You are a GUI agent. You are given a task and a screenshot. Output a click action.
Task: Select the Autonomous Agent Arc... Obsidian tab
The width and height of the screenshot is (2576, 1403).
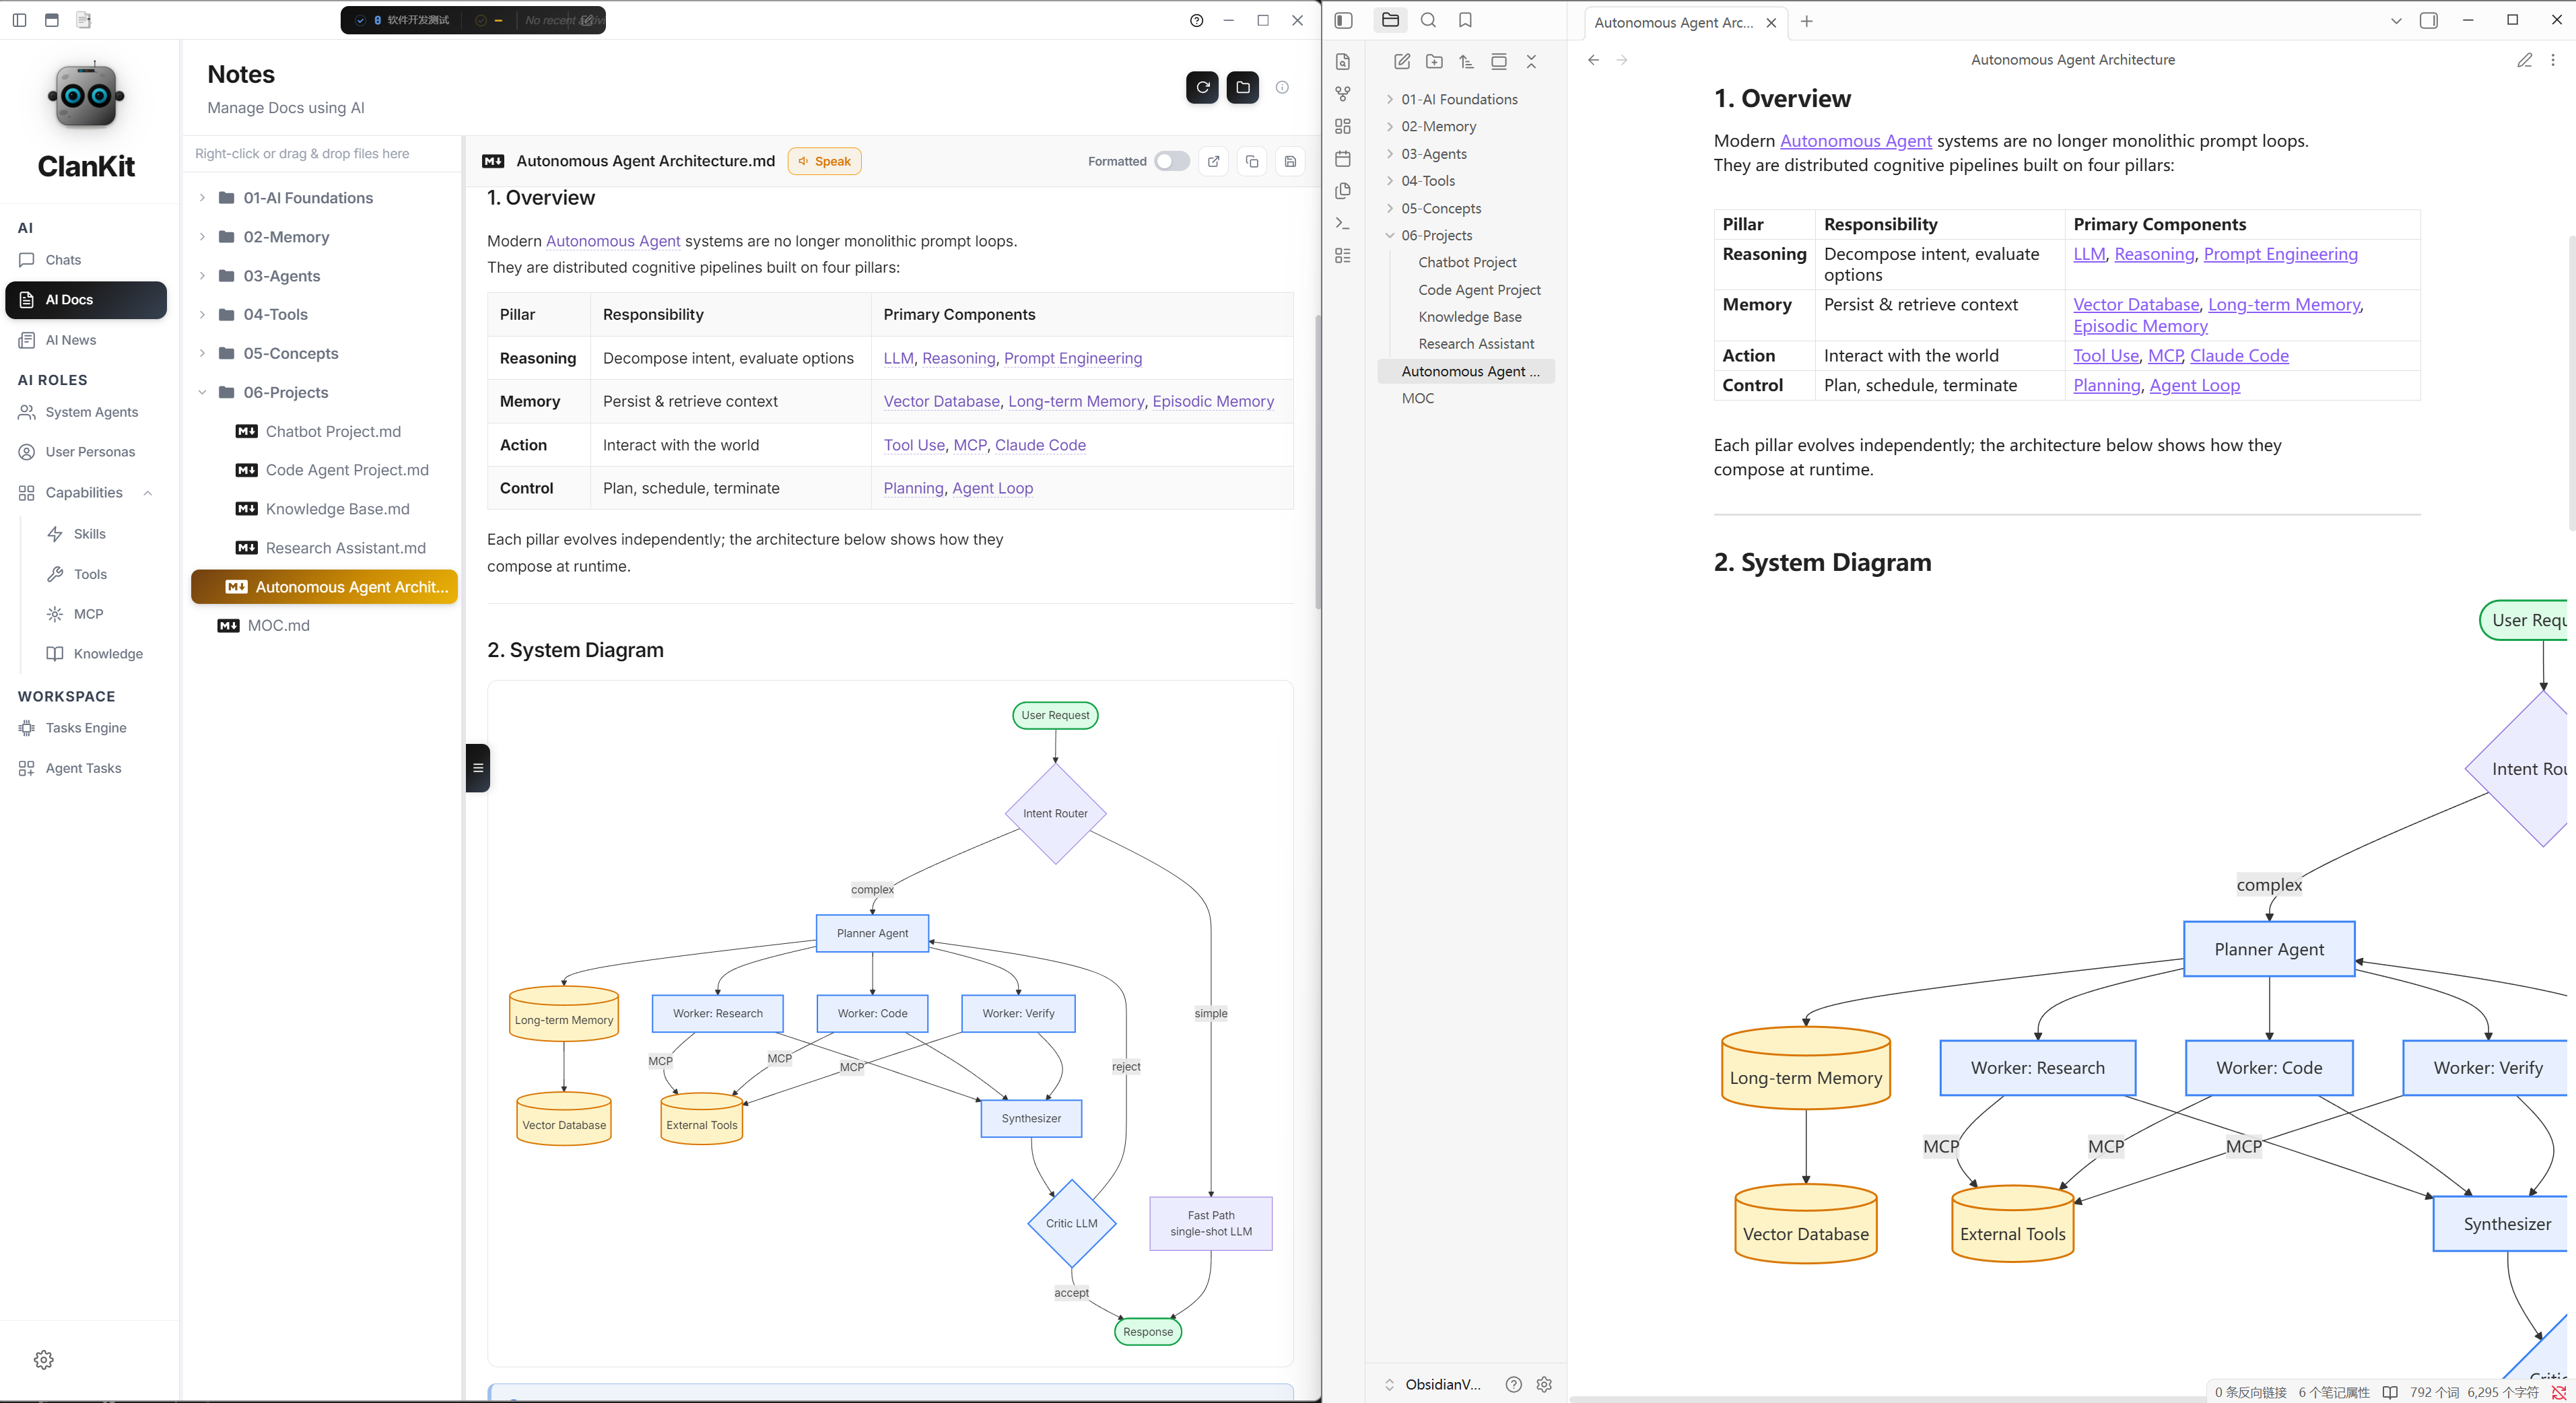(x=1673, y=22)
